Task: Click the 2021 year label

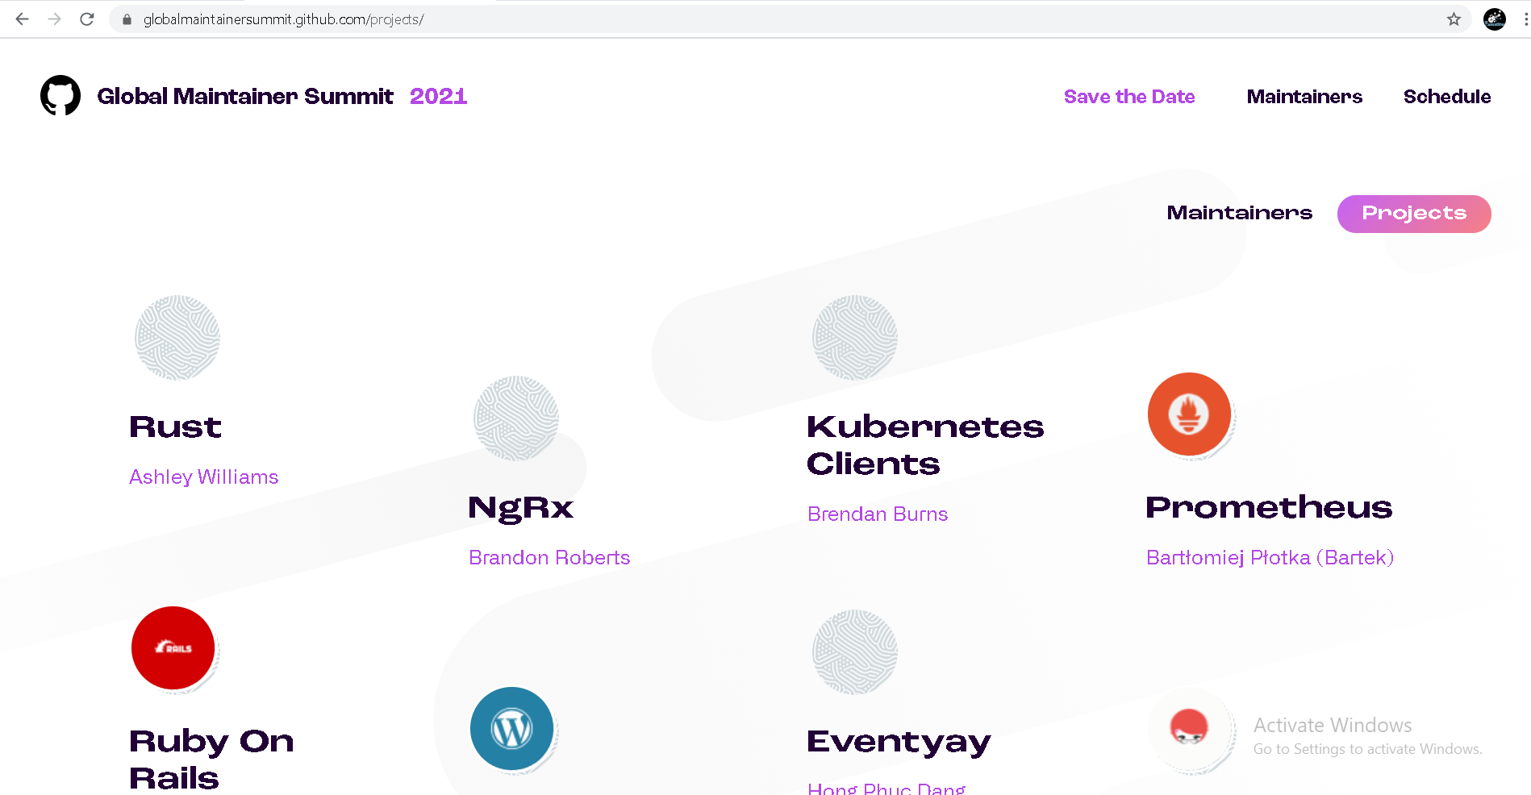Action: 439,97
